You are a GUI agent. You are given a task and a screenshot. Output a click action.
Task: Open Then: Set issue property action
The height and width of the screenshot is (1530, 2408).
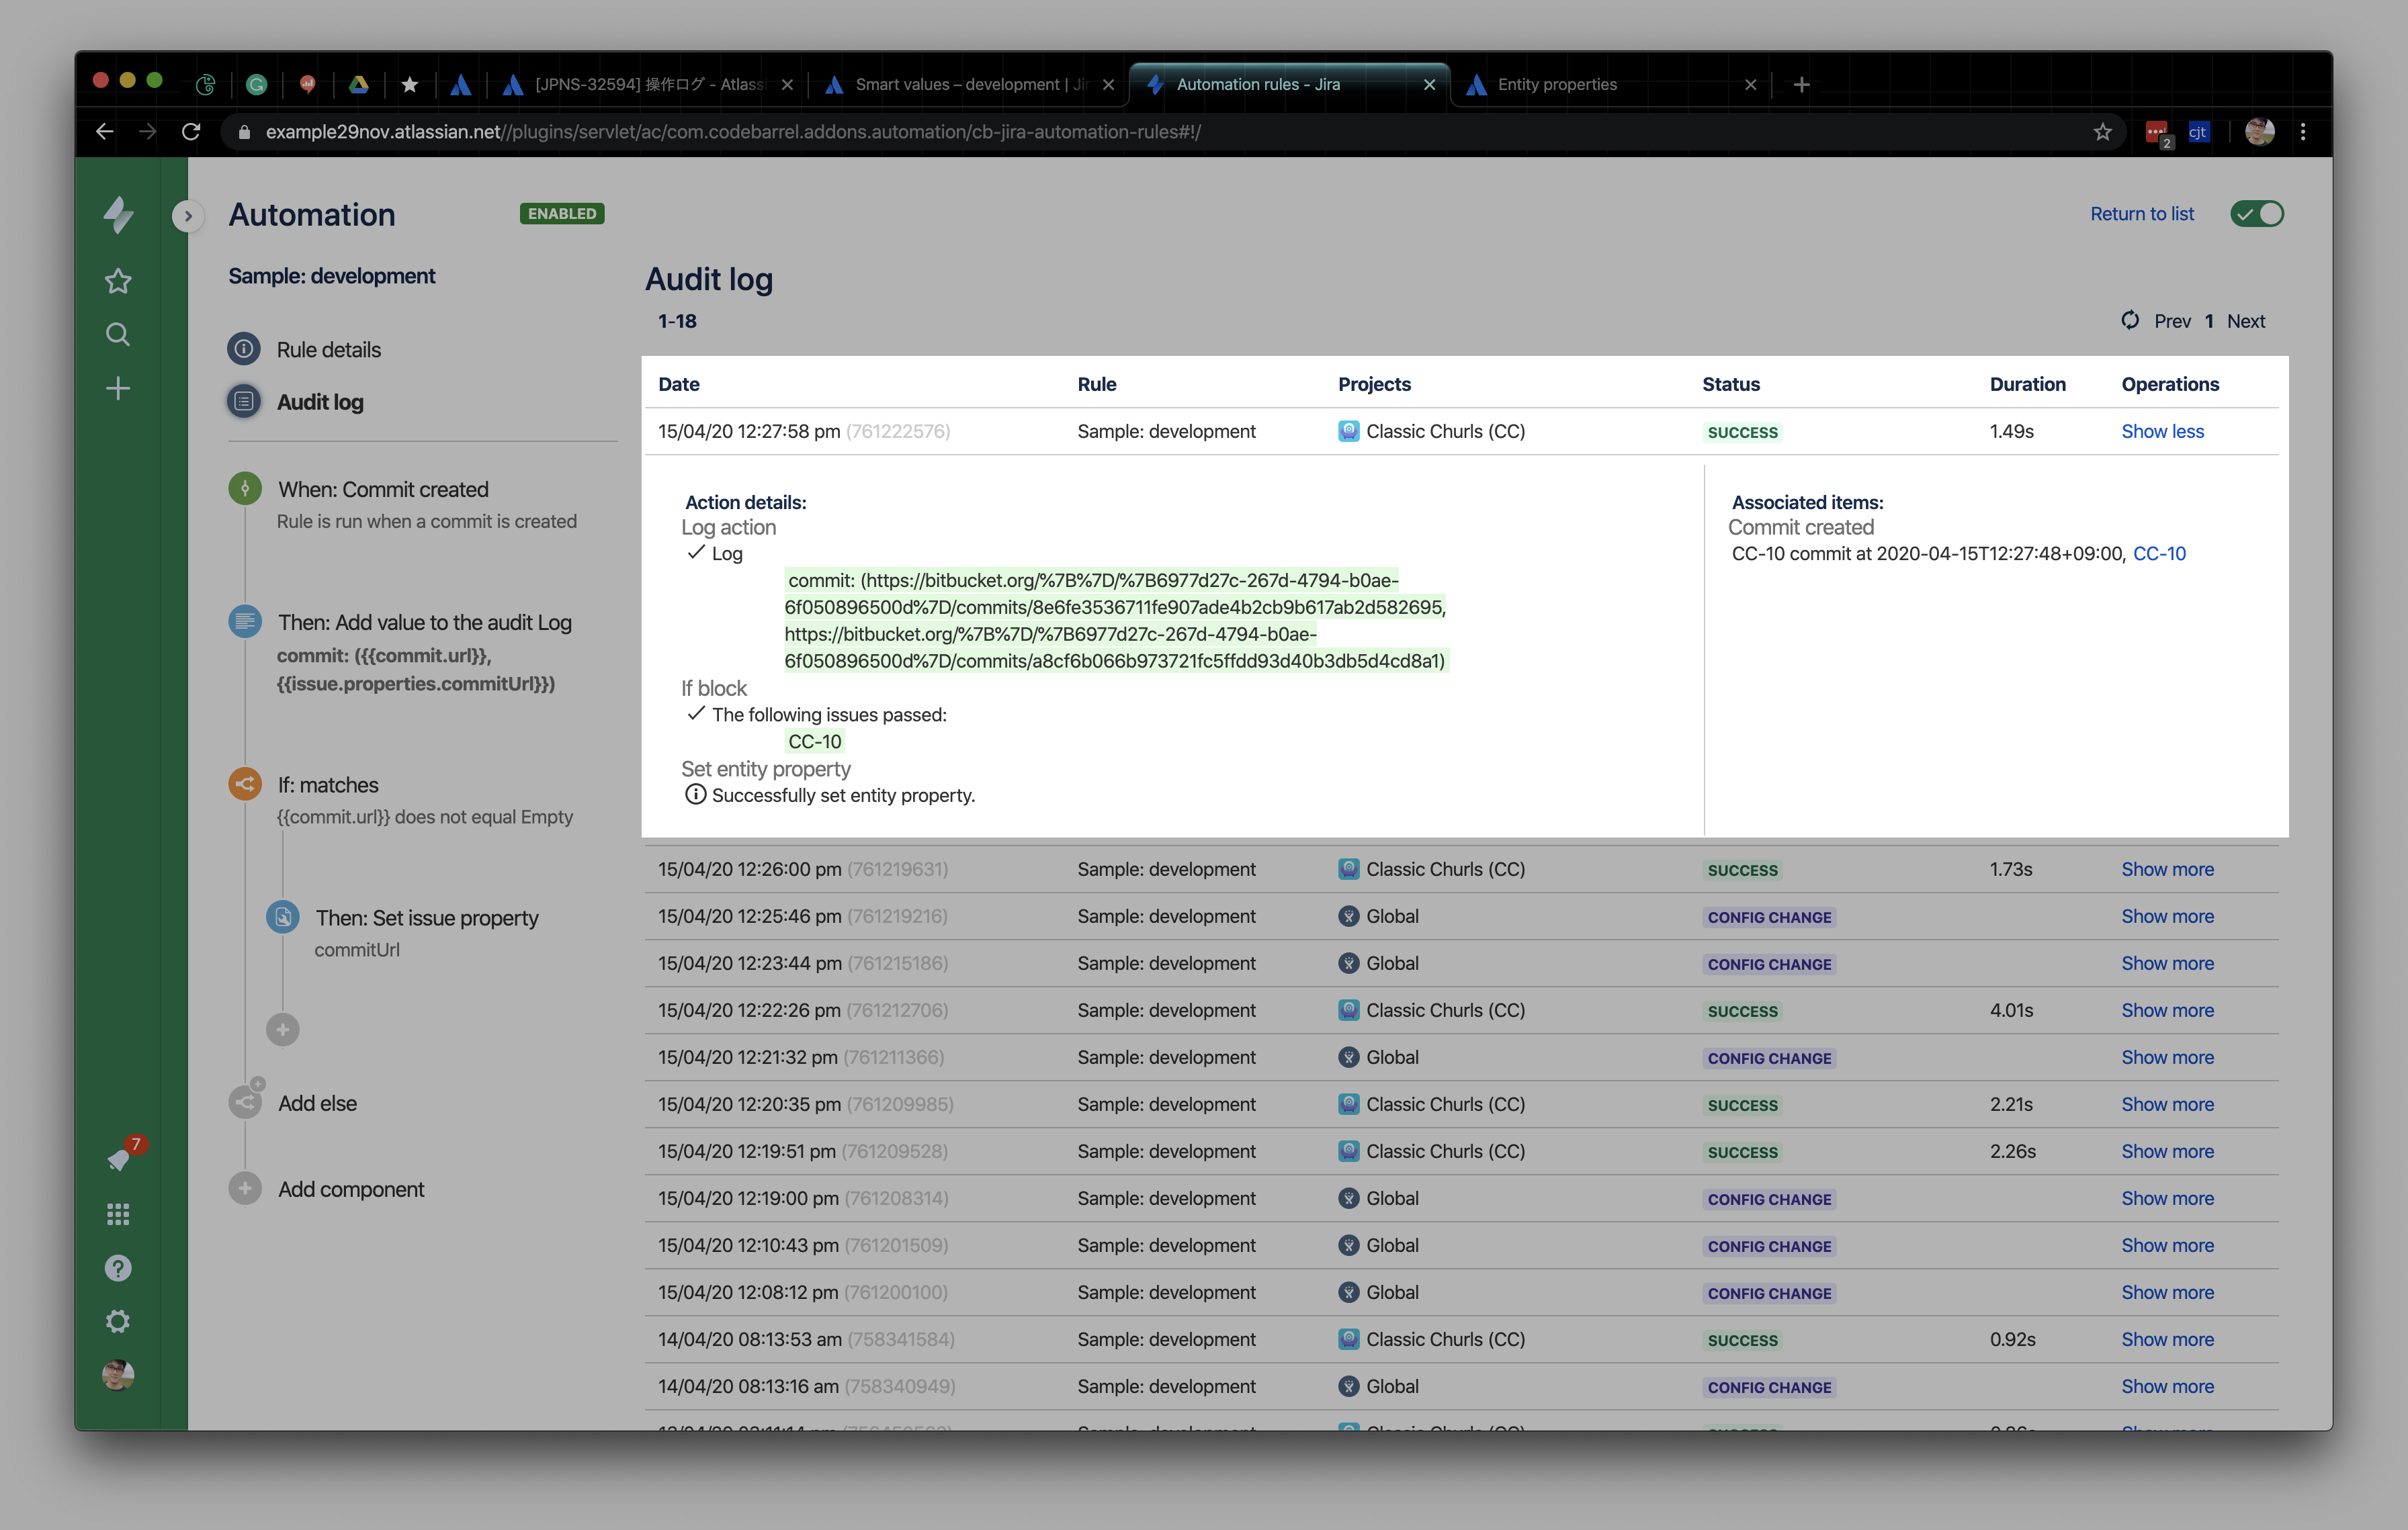click(404, 934)
